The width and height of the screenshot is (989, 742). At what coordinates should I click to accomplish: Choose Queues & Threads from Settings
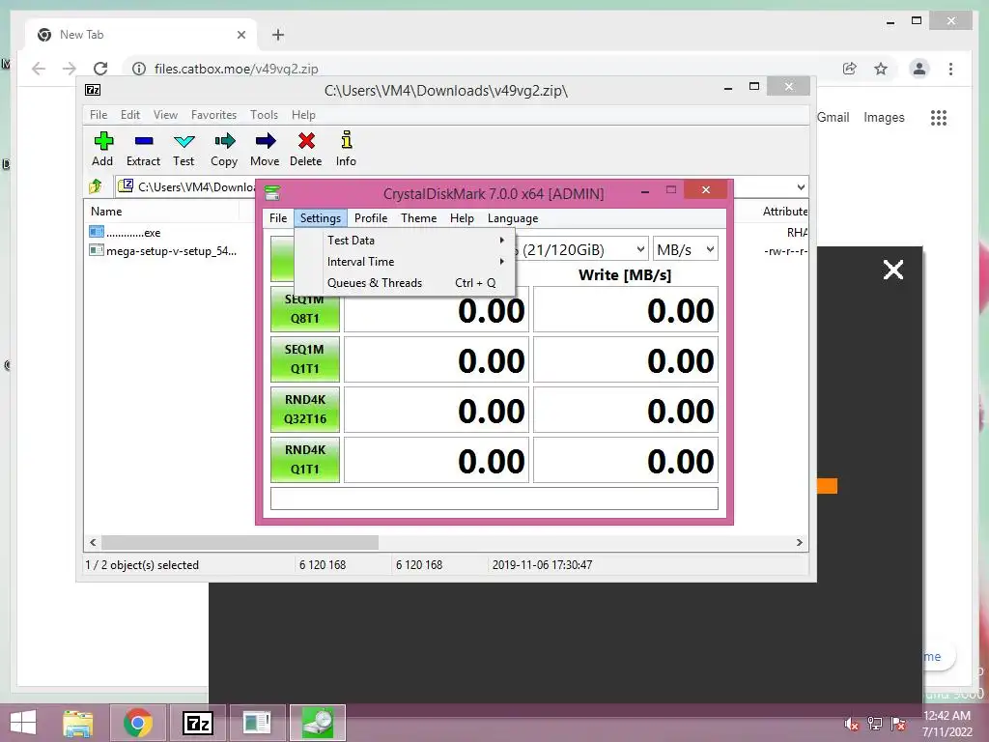405,283
